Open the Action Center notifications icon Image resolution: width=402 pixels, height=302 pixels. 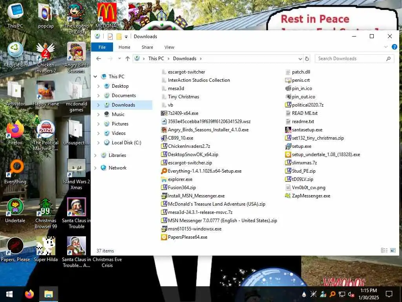pos(389,294)
